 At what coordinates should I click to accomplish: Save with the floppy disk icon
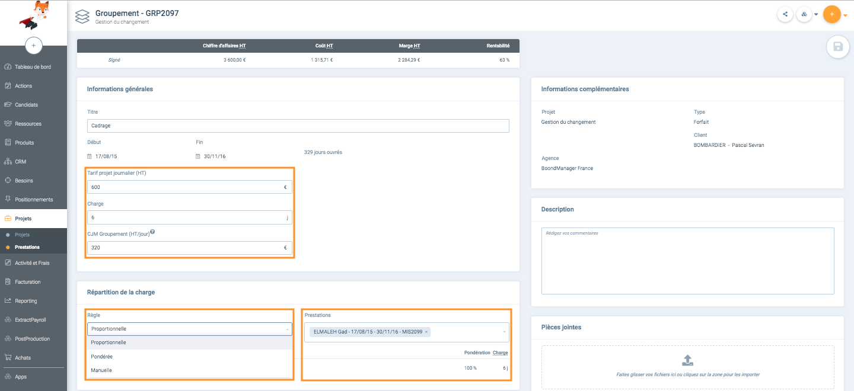[838, 47]
